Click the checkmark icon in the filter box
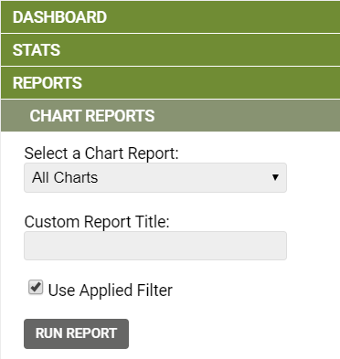Viewport: 340px width, 359px height. [36, 287]
